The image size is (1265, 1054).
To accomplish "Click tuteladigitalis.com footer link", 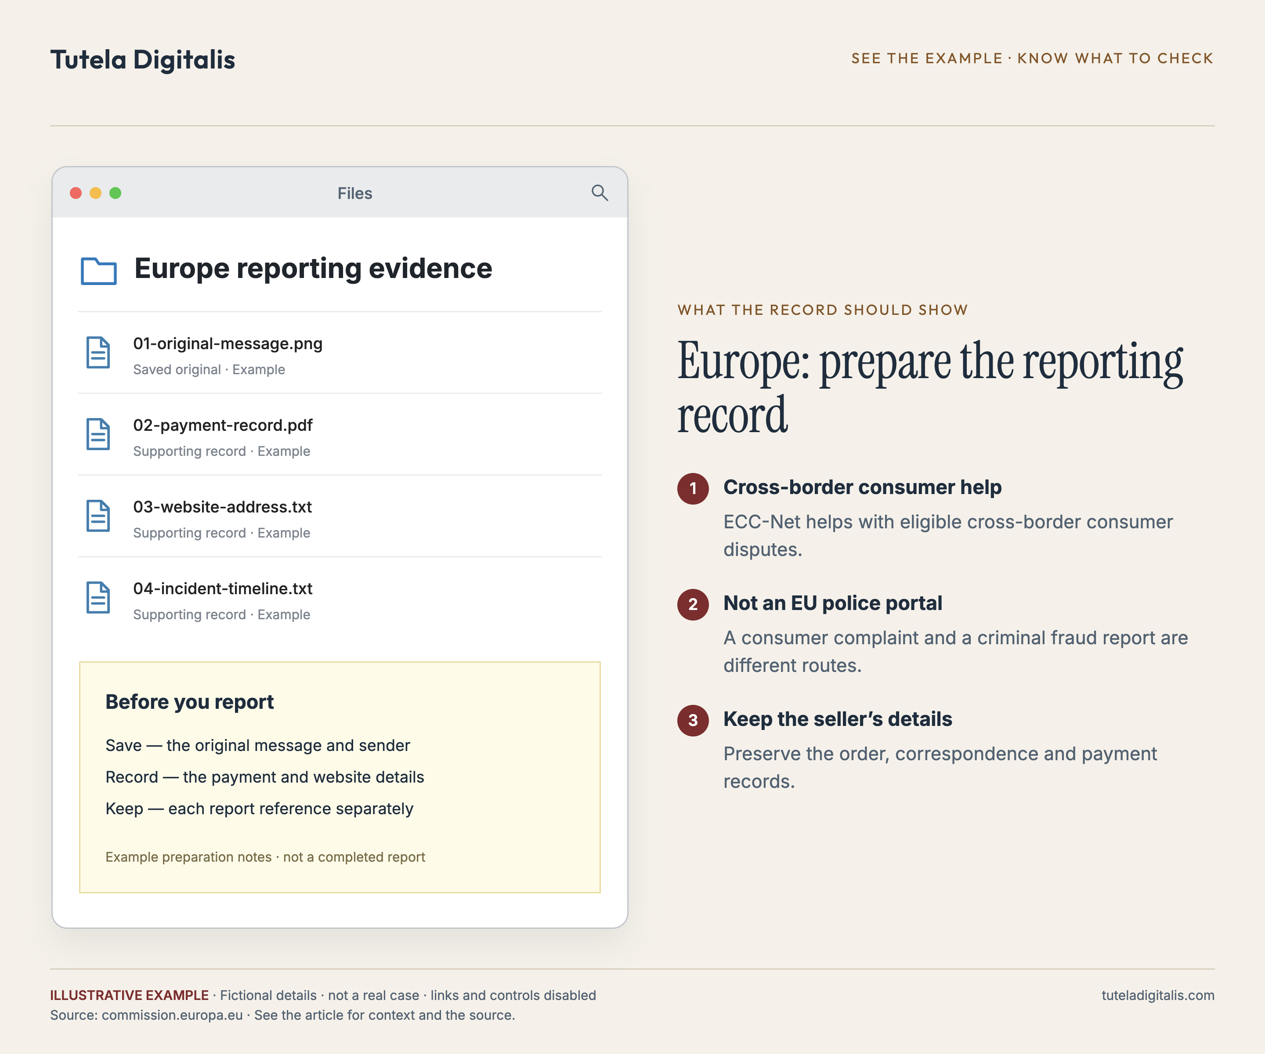I will click(x=1158, y=996).
